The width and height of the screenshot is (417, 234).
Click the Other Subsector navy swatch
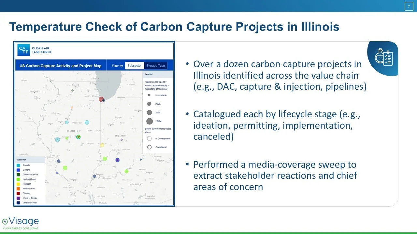[19, 203]
